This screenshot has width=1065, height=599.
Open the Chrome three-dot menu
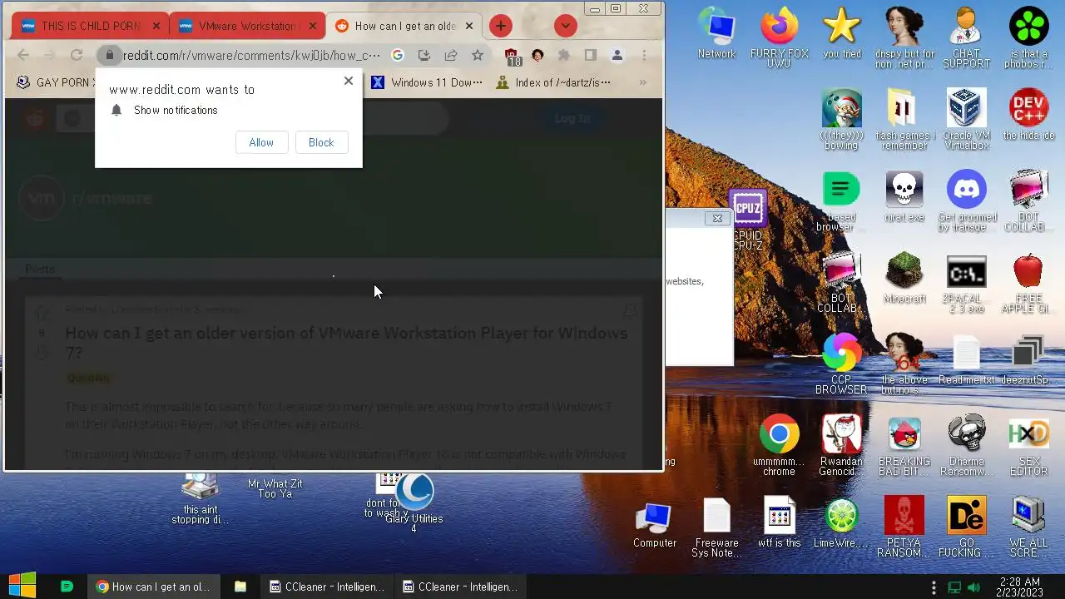(x=644, y=55)
